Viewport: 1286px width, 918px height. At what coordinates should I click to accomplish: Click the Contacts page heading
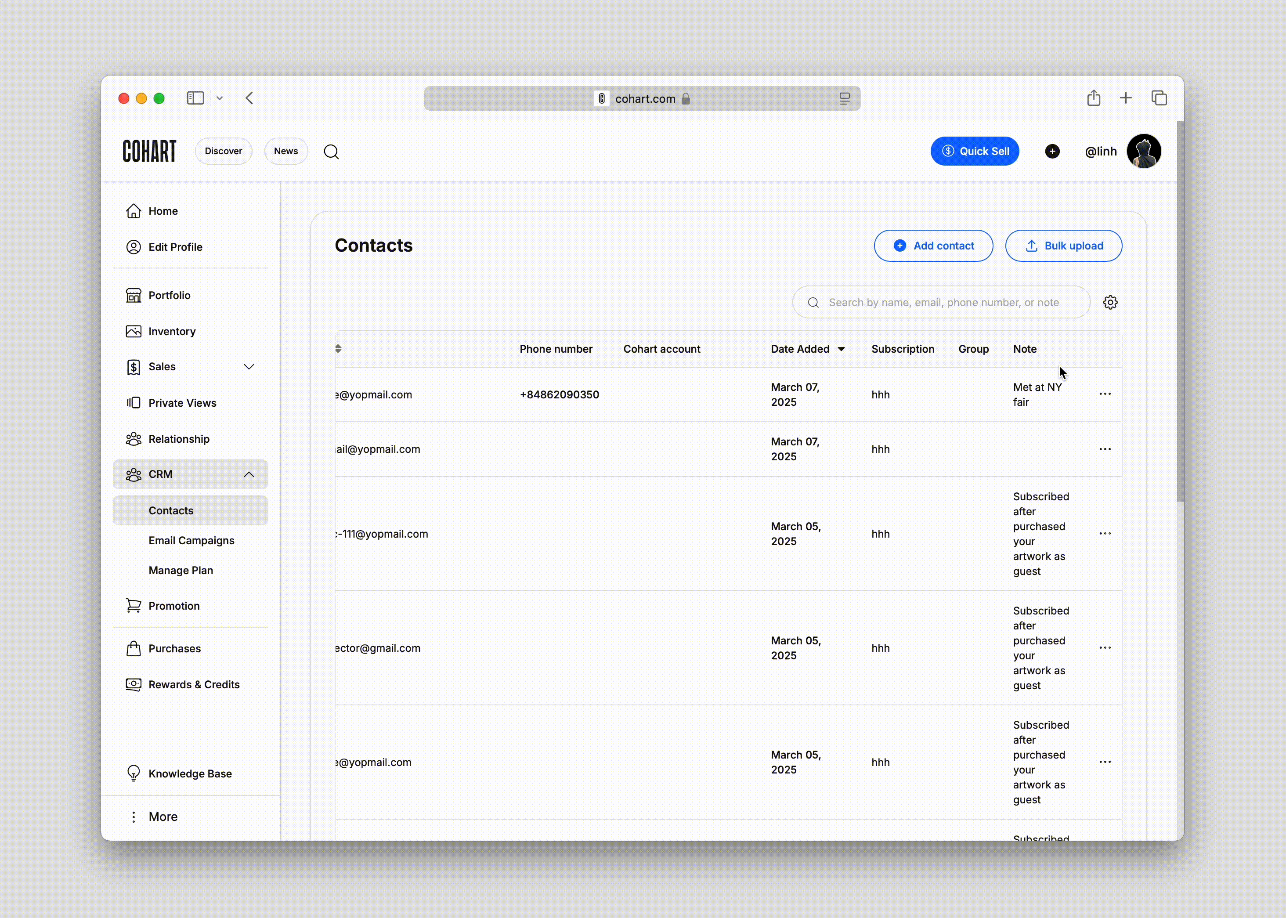coord(374,246)
